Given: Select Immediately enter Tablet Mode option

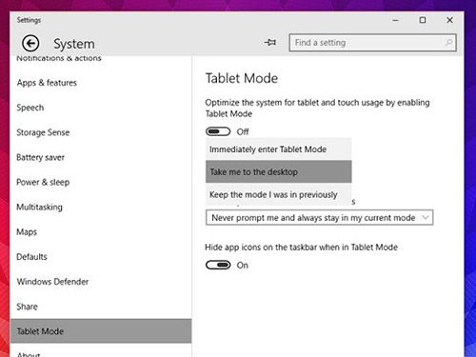Looking at the screenshot, I should [279, 149].
